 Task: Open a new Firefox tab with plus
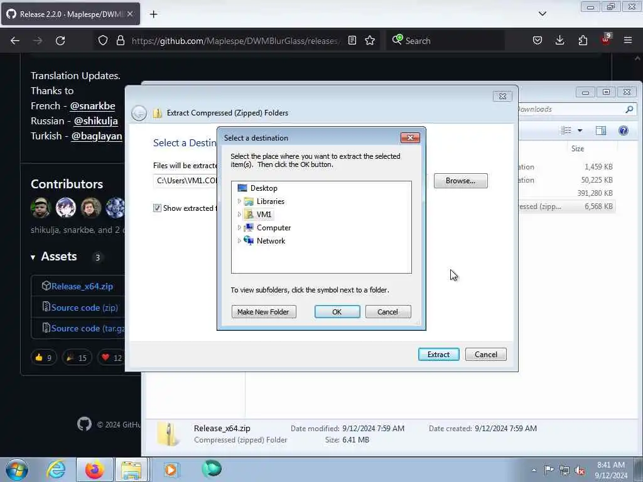pyautogui.click(x=153, y=14)
